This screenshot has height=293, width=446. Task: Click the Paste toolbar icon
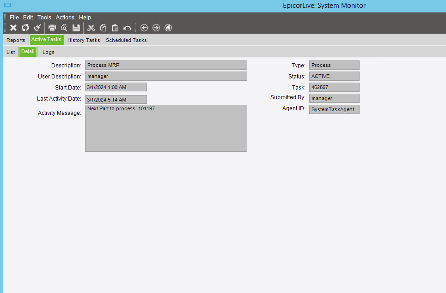[x=115, y=27]
